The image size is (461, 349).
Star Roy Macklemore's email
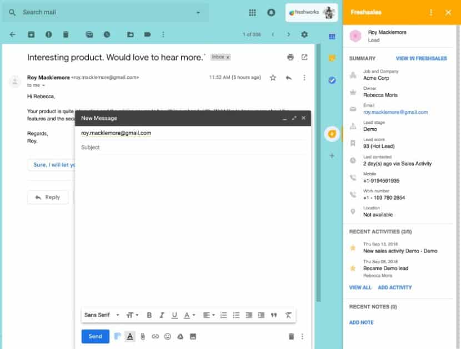272,78
